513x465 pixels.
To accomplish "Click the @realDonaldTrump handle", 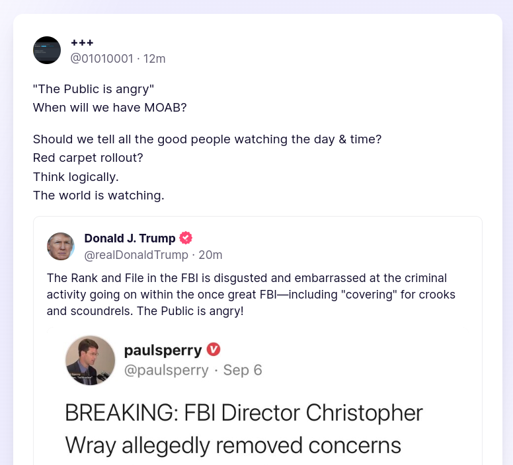I will [136, 254].
